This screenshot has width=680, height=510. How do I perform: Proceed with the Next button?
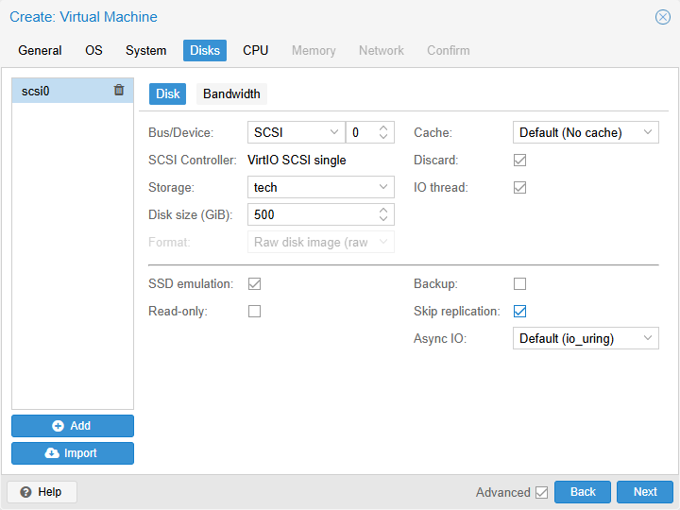645,492
